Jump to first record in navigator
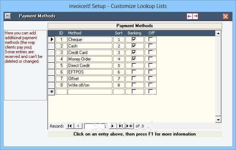Screen dimensions: 236x150 (70, 126)
